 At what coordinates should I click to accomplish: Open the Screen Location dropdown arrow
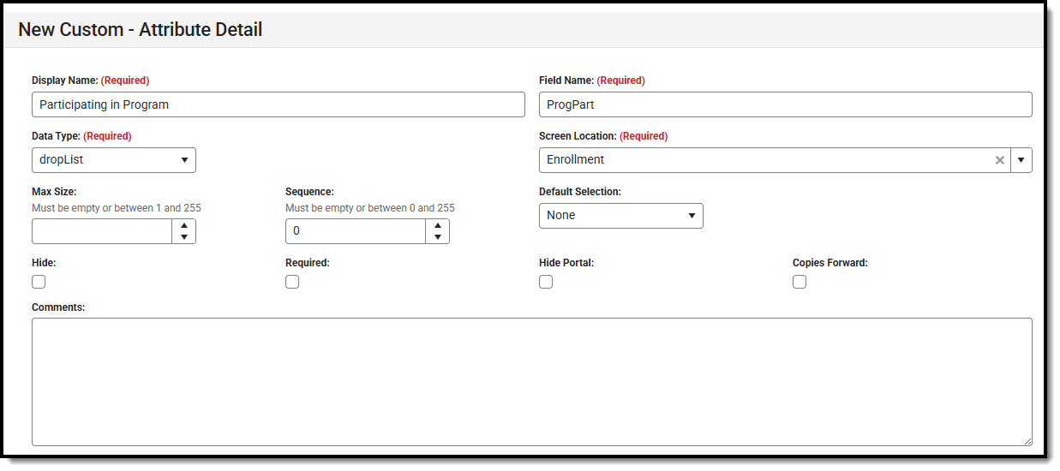point(1021,160)
